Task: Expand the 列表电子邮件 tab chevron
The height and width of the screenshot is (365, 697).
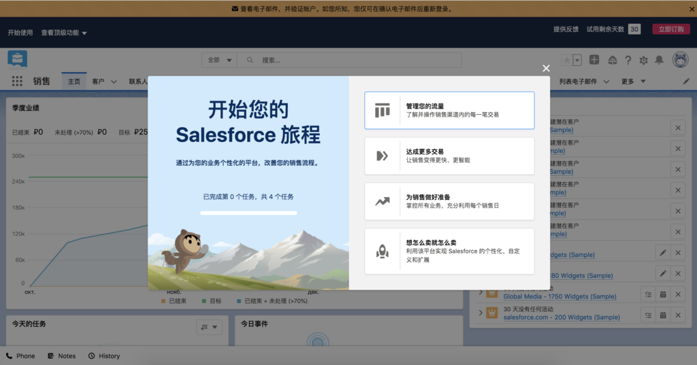Action: pyautogui.click(x=606, y=82)
